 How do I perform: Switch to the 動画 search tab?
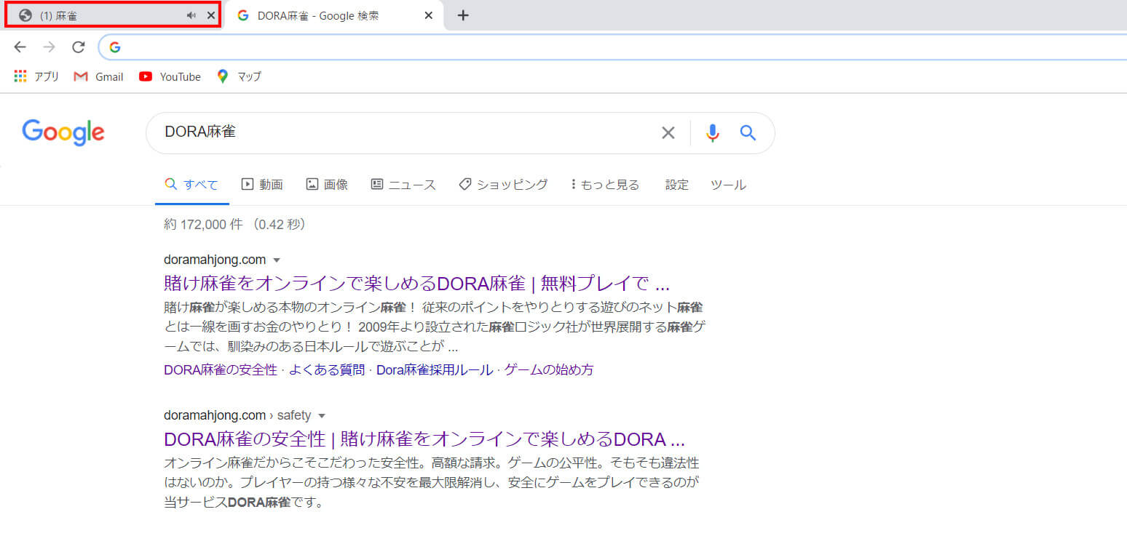262,185
